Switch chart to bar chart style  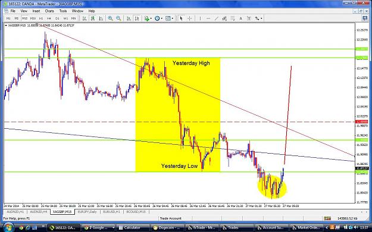click(85, 18)
